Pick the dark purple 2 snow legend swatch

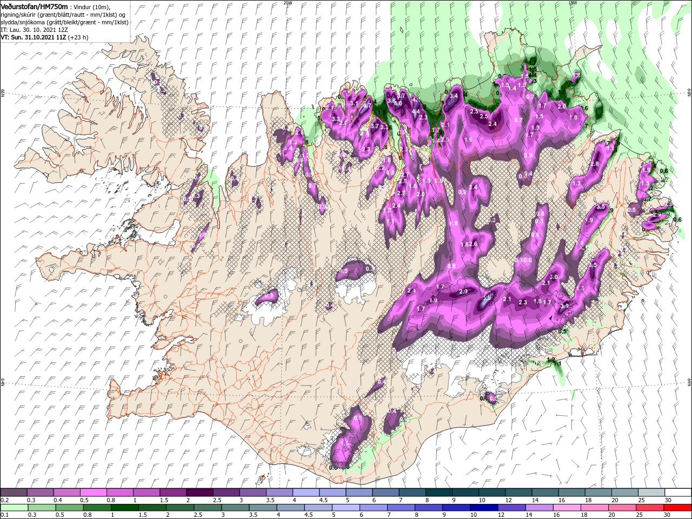point(199,493)
